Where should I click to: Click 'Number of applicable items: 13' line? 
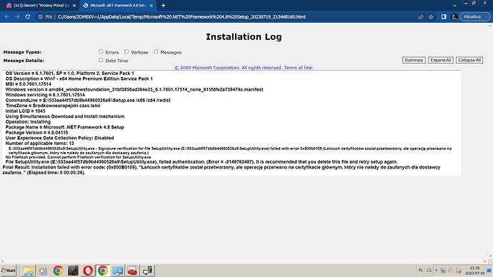pyautogui.click(x=39, y=143)
